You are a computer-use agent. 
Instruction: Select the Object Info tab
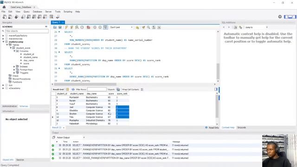point(8,160)
